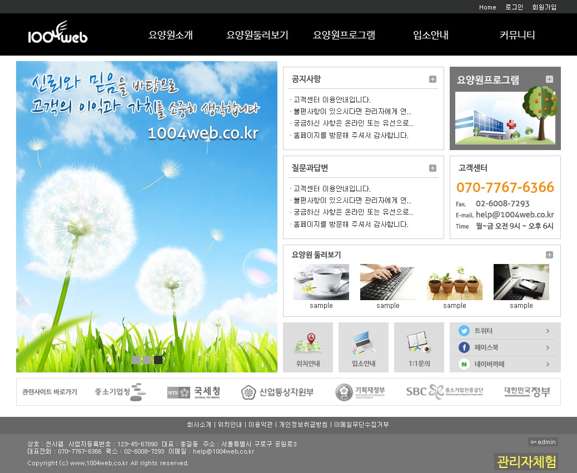Select the first banner slide indicator

click(x=136, y=360)
